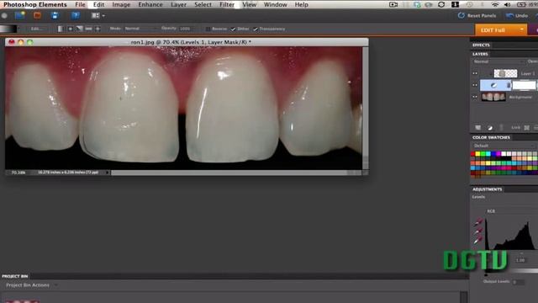Click Reset Panels button
Screen dimensions: 538x303
pyautogui.click(x=477, y=15)
